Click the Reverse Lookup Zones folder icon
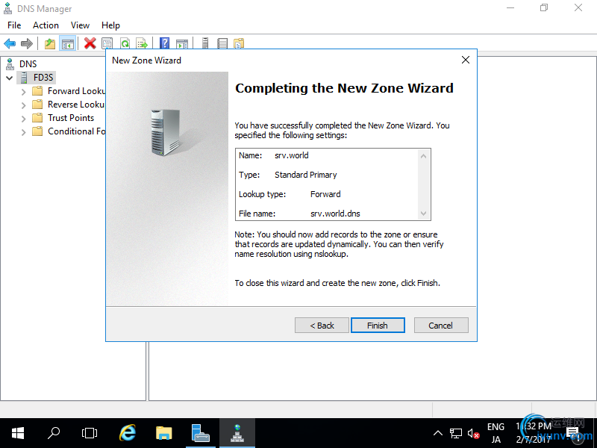The height and width of the screenshot is (448, 597). point(37,105)
